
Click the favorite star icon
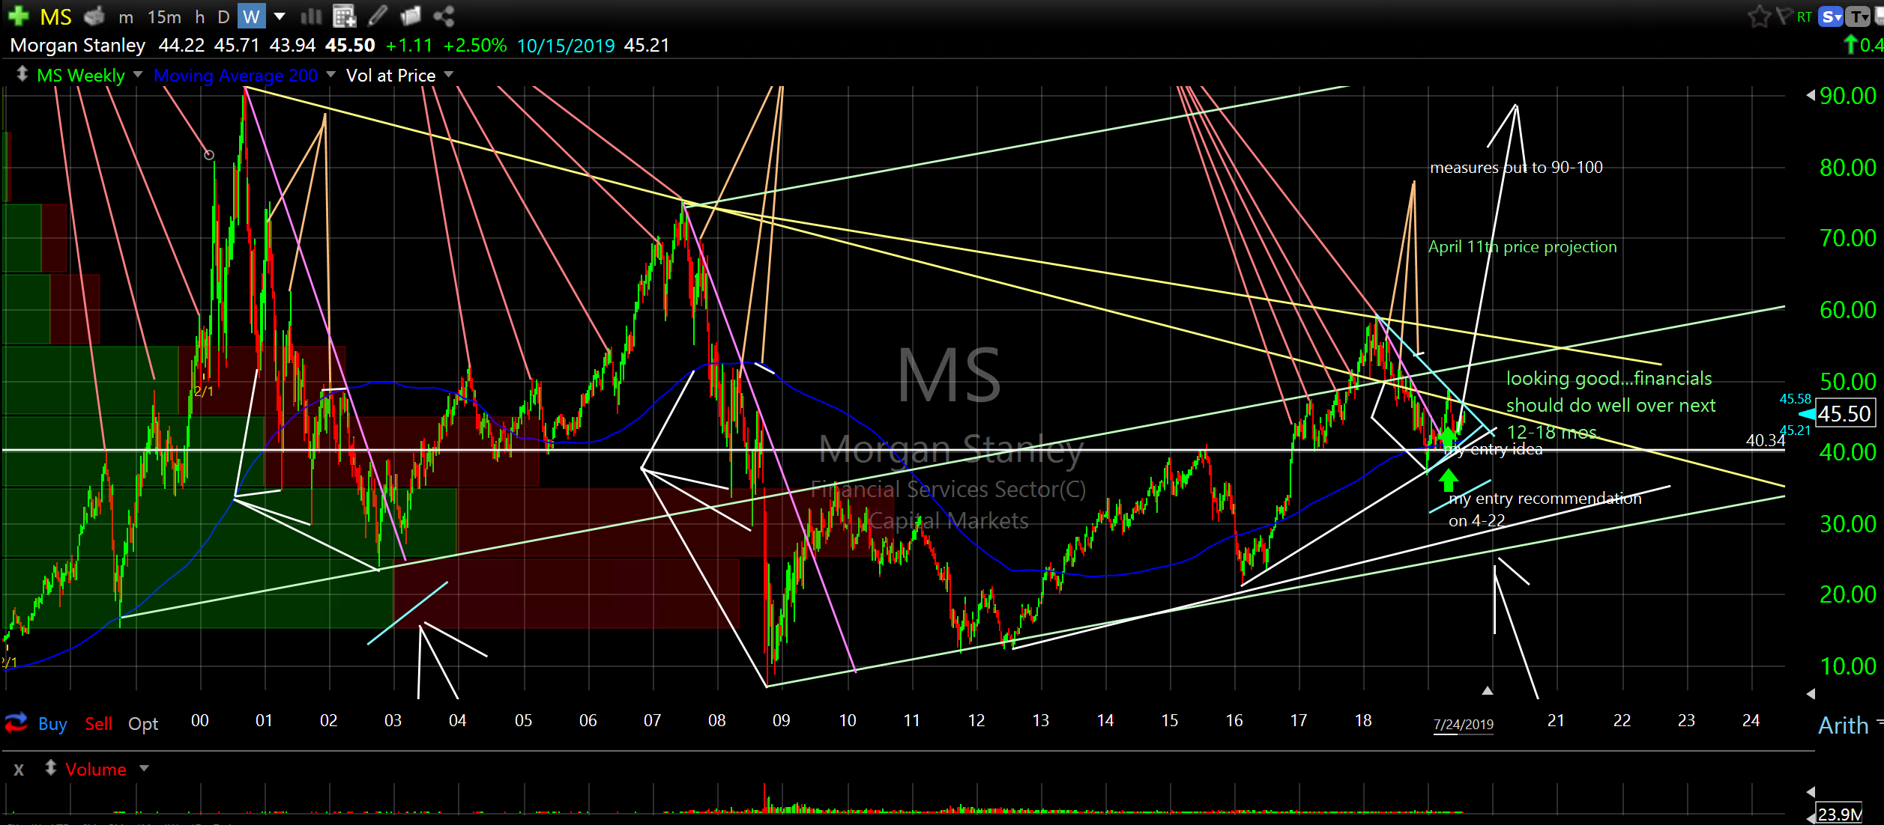click(x=1758, y=16)
